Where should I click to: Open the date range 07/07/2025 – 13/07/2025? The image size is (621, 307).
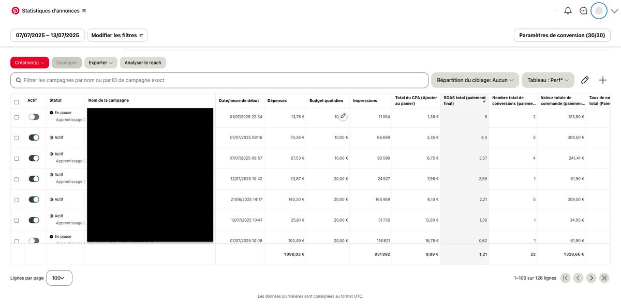[48, 35]
